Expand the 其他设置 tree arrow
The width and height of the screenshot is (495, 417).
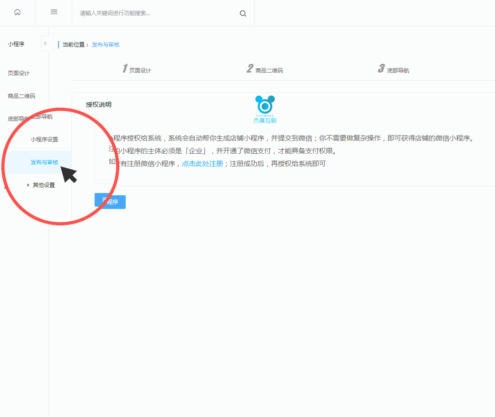(28, 185)
